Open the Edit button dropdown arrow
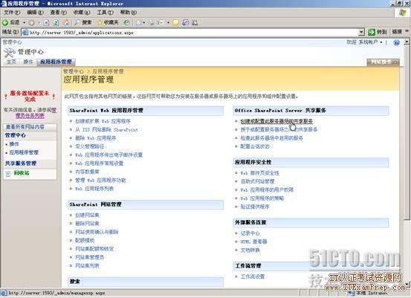 pos(168,23)
